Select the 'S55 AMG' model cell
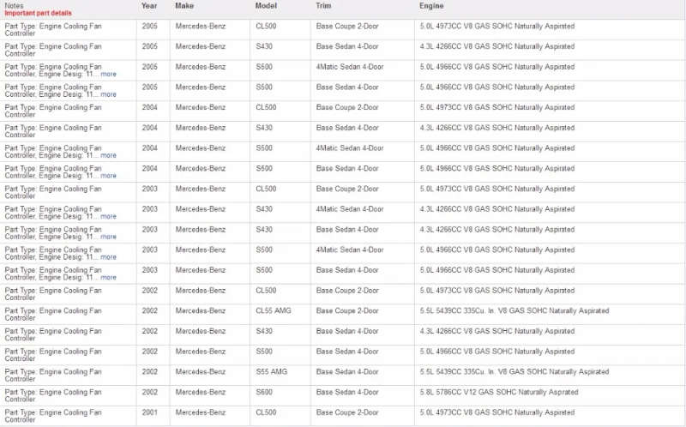The image size is (686, 427). click(272, 371)
